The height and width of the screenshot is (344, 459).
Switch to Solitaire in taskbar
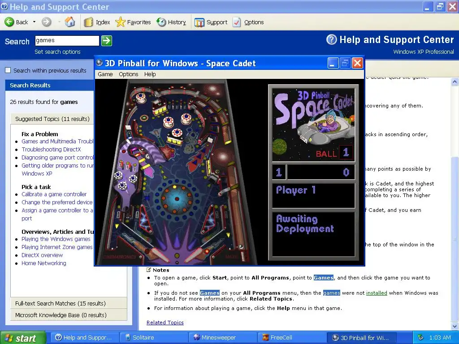(154, 338)
